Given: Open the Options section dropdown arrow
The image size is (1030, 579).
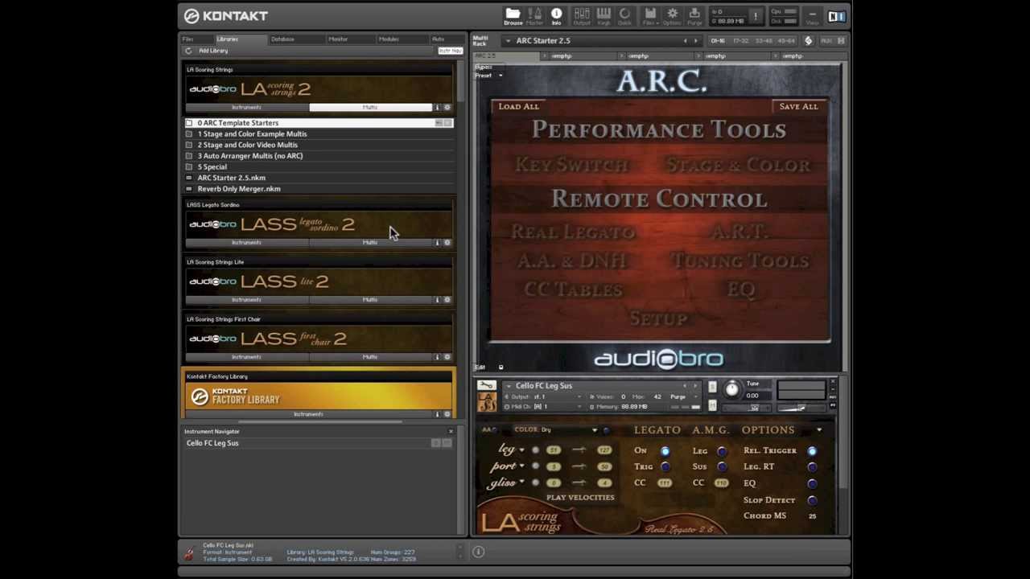Looking at the screenshot, I should coord(819,430).
